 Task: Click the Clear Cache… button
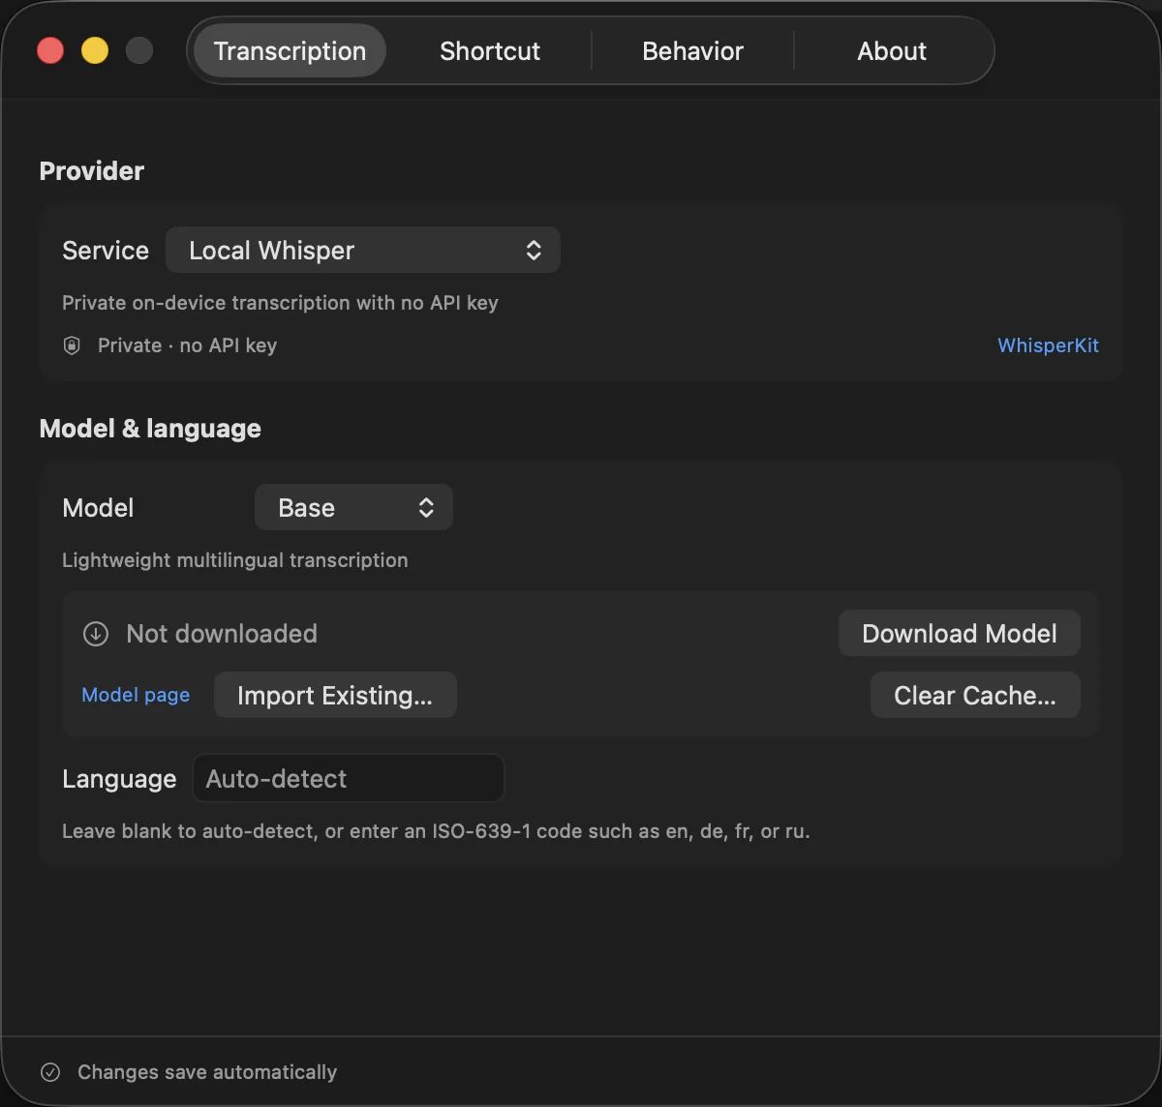click(x=975, y=696)
